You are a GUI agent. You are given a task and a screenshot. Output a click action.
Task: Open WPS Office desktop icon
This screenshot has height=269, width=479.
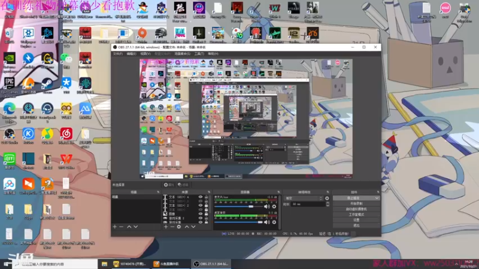(x=66, y=161)
